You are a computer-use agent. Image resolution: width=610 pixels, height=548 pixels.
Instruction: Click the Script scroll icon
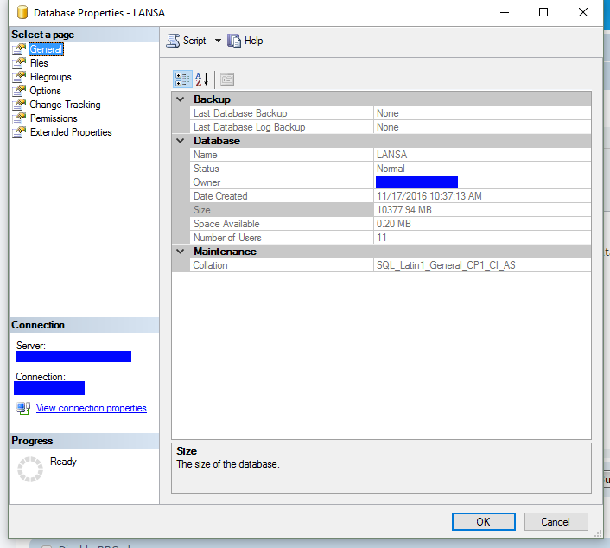coord(173,41)
